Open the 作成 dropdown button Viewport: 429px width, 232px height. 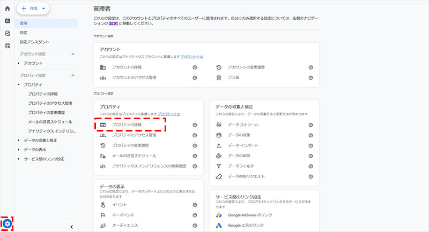[x=33, y=9]
